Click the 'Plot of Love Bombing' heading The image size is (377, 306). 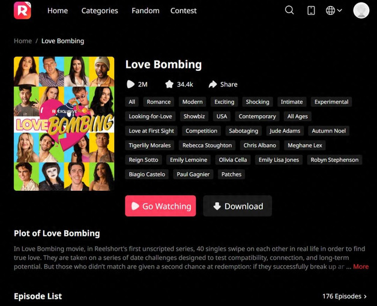click(57, 233)
